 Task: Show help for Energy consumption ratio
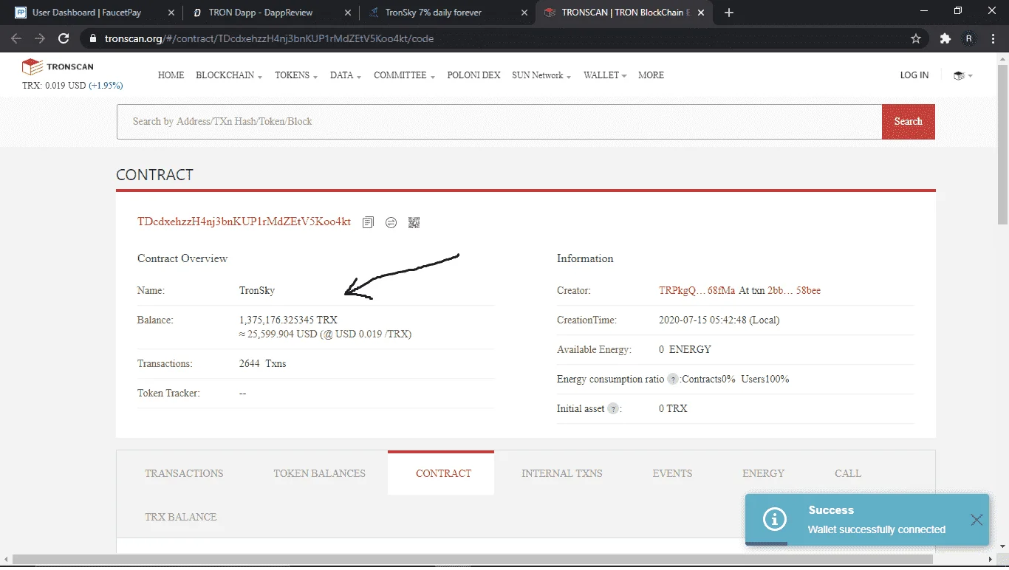(x=673, y=379)
